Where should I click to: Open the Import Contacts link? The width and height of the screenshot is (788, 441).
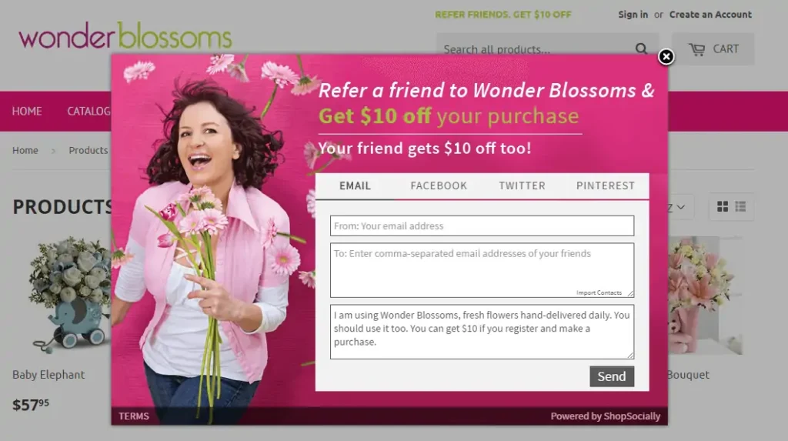tap(599, 292)
